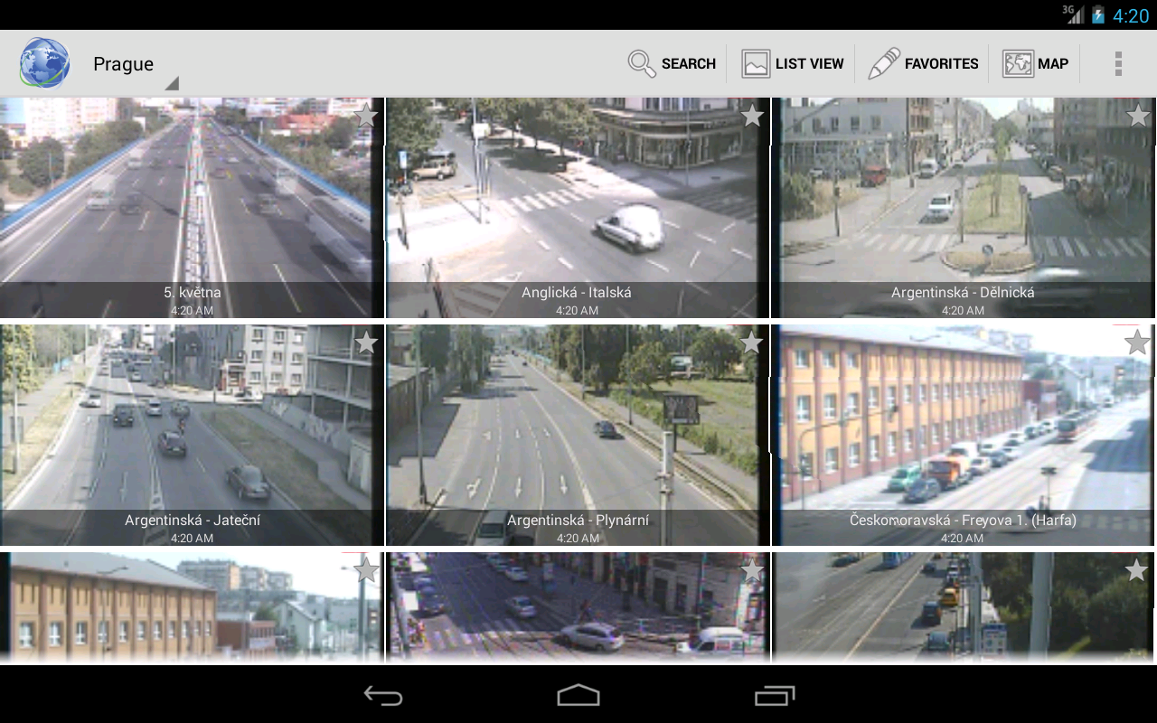The height and width of the screenshot is (723, 1157).
Task: Open the Českomoravská - Freyova 1. (Harfa) thumbnail
Action: [x=964, y=436]
